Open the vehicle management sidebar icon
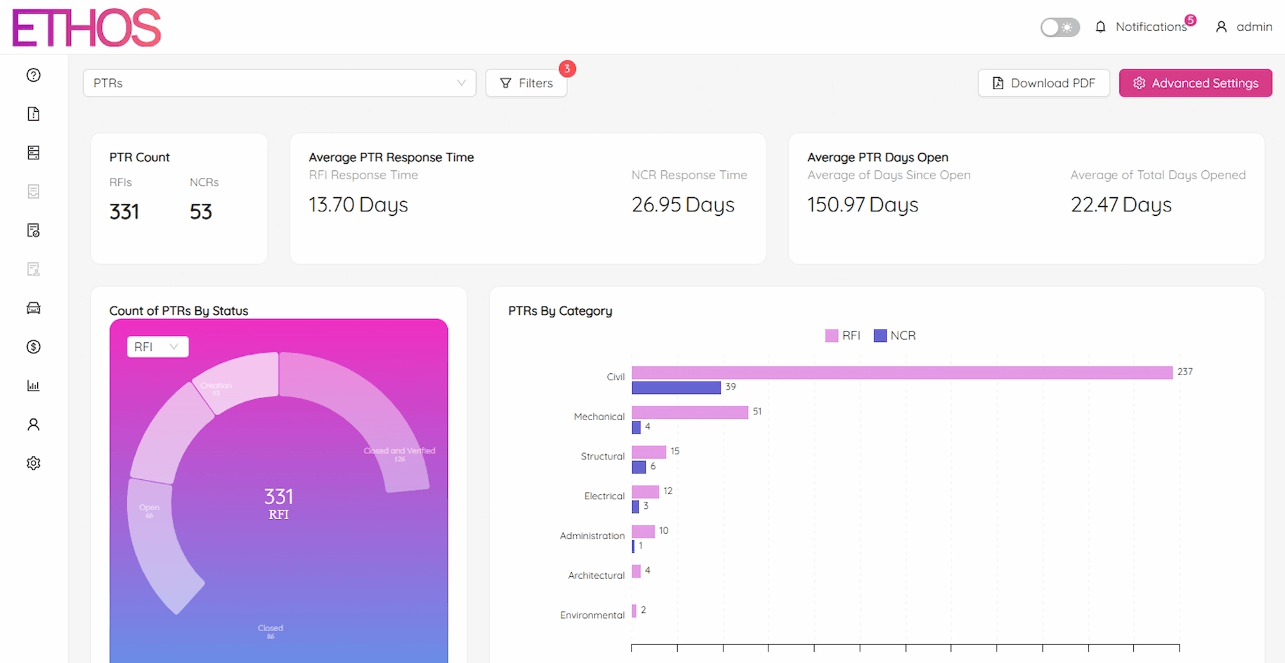Screen dimensions: 1285x663 [x=32, y=308]
